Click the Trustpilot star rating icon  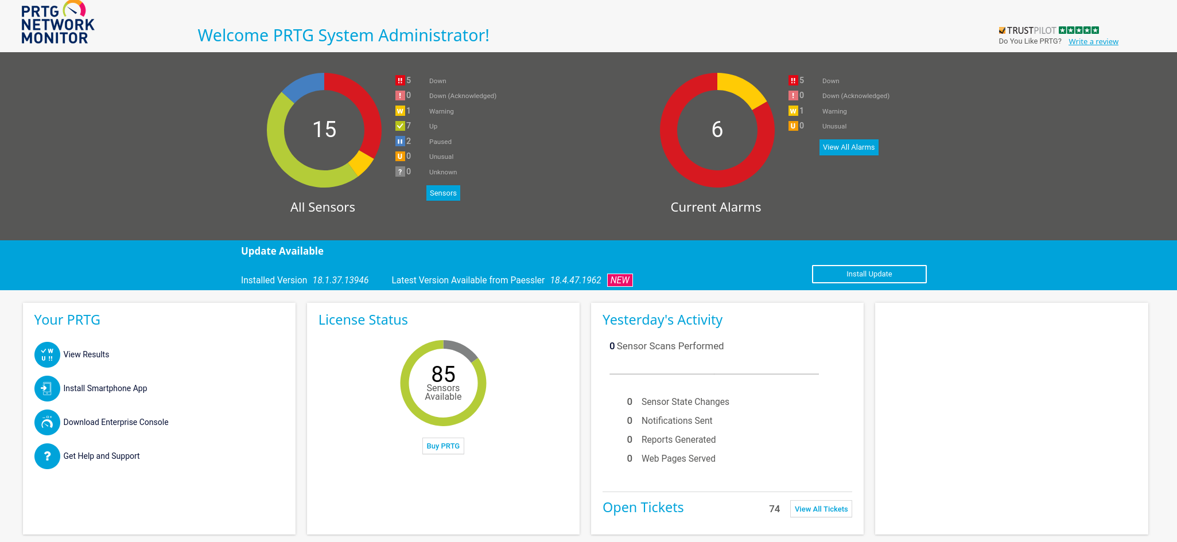pos(1079,30)
